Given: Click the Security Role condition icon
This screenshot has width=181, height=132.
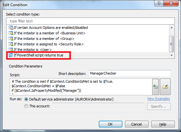Looking at the screenshot, I should point(11,44).
